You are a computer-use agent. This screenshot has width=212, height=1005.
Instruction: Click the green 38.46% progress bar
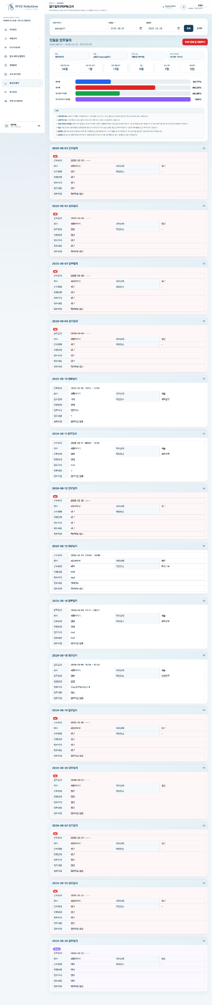coord(97,93)
